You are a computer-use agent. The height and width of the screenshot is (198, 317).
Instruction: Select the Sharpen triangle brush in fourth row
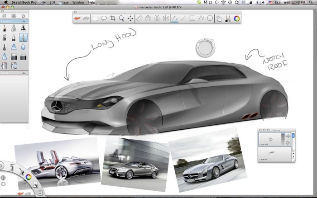click(5, 57)
